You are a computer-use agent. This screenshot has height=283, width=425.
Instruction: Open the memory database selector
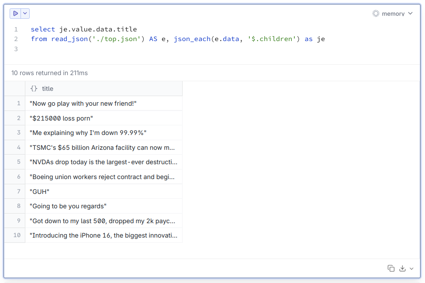click(393, 14)
